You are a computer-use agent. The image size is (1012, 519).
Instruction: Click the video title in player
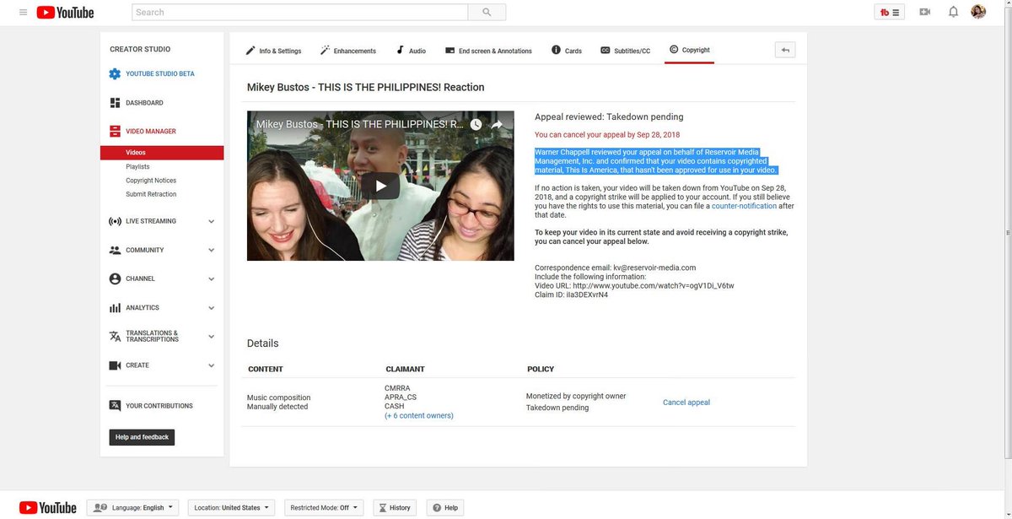click(360, 124)
